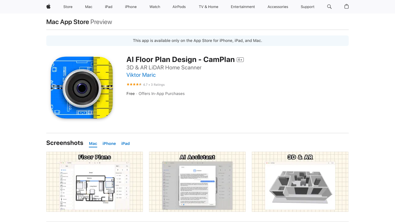Click the "Screenshots" section heading
The width and height of the screenshot is (395, 222).
65,143
